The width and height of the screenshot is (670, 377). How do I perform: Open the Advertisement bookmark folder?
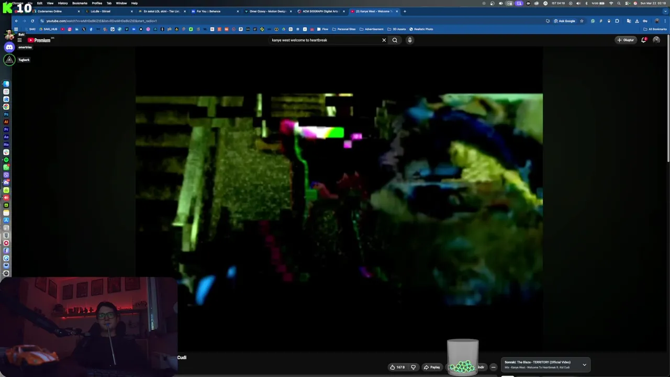372,29
